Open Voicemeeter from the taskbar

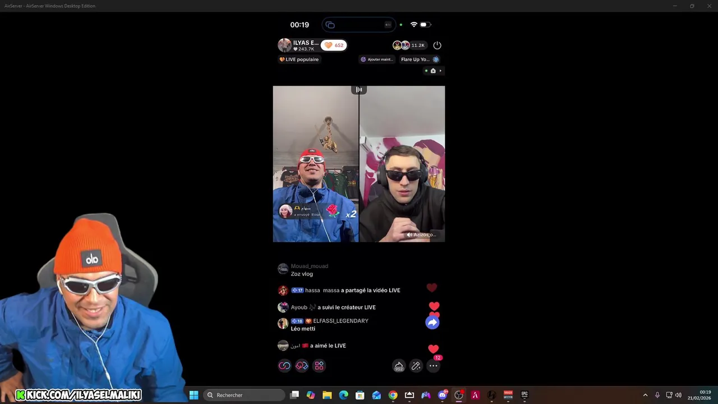click(x=508, y=395)
